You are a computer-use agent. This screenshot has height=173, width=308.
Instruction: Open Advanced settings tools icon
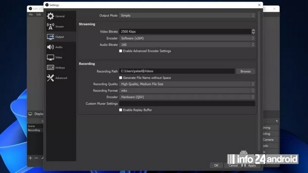51,78
